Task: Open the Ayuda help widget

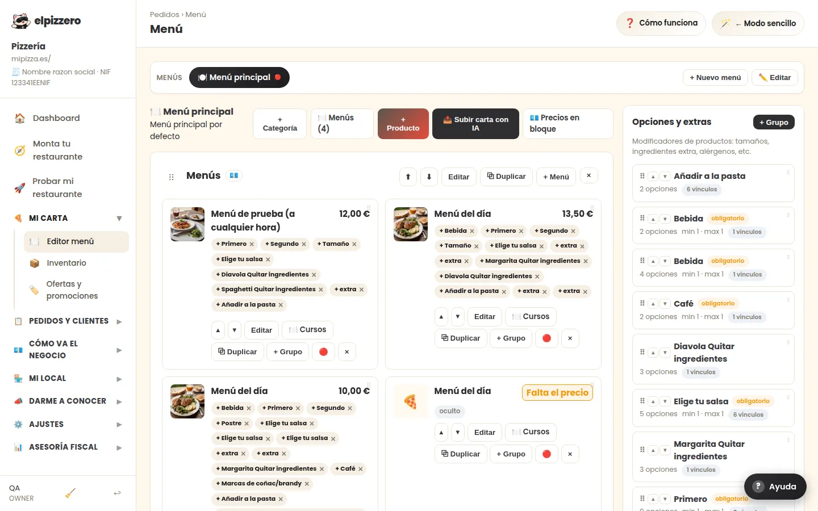Action: point(775,487)
